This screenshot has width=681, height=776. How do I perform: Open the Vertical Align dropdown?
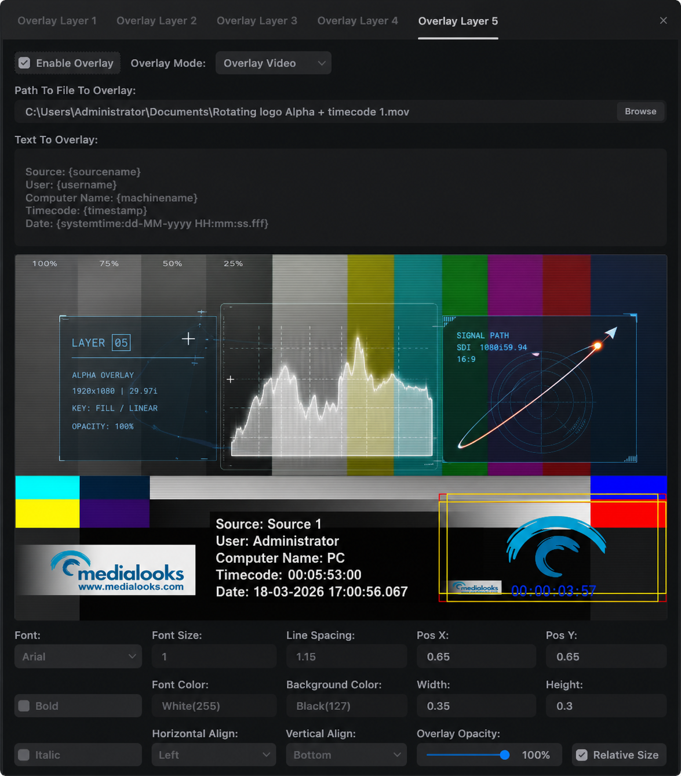pyautogui.click(x=347, y=755)
